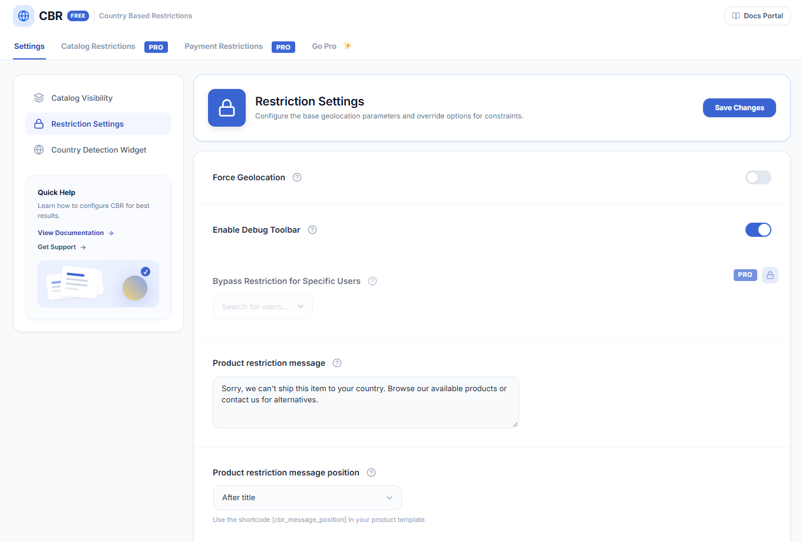The height and width of the screenshot is (542, 802).
Task: Open the After title position dropdown
Action: (308, 498)
